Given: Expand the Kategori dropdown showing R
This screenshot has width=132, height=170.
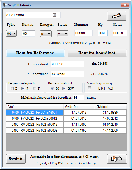Looking at the screenshot, I should [x=46, y=34].
